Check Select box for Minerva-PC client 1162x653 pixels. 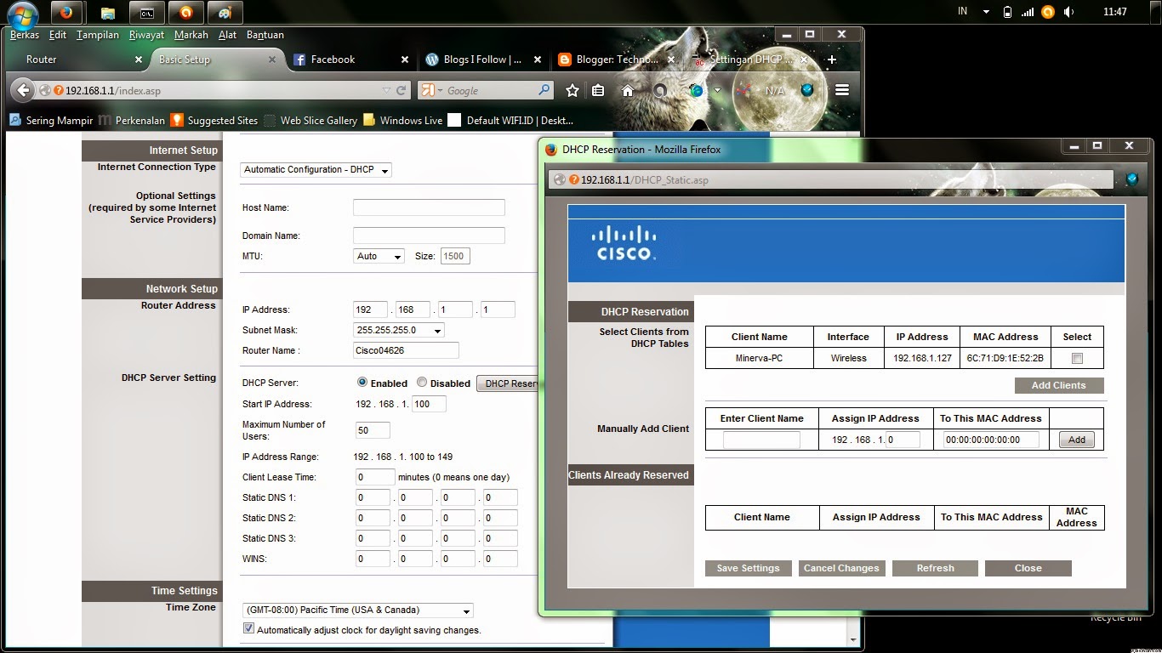point(1077,359)
